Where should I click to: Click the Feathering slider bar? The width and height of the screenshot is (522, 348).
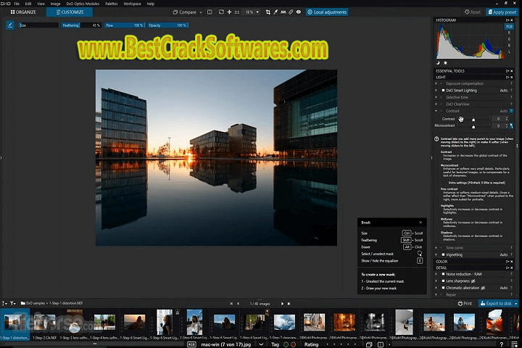[81, 25]
